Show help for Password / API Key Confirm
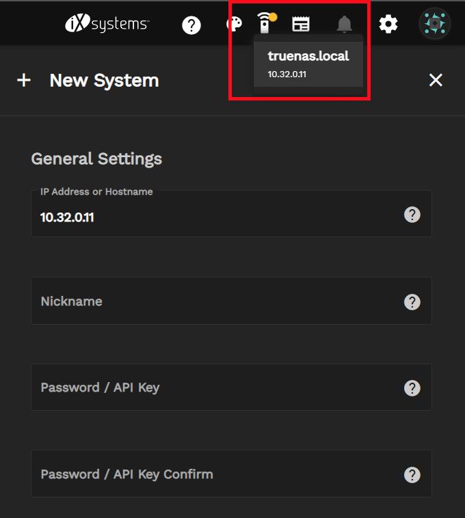Image resolution: width=465 pixels, height=518 pixels. tap(412, 475)
